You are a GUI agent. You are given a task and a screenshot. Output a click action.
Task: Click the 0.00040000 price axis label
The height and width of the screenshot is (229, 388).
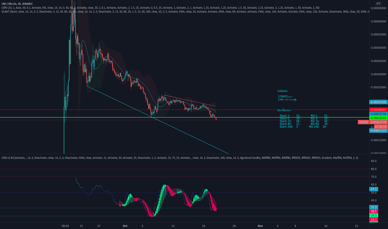click(378, 74)
